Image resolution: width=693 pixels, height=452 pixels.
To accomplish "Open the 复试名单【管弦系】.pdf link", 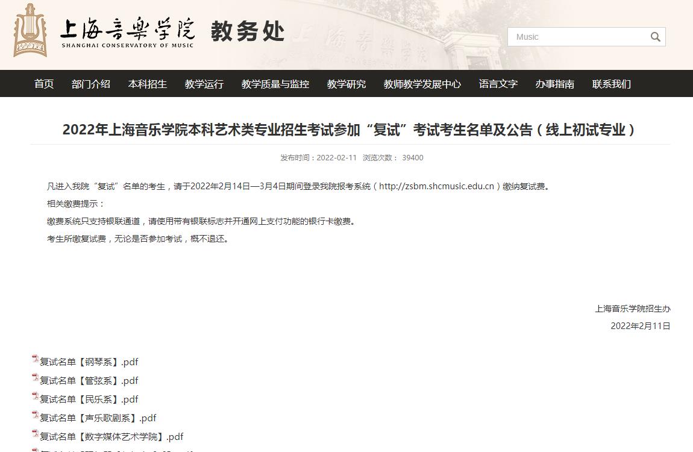I will pyautogui.click(x=89, y=380).
